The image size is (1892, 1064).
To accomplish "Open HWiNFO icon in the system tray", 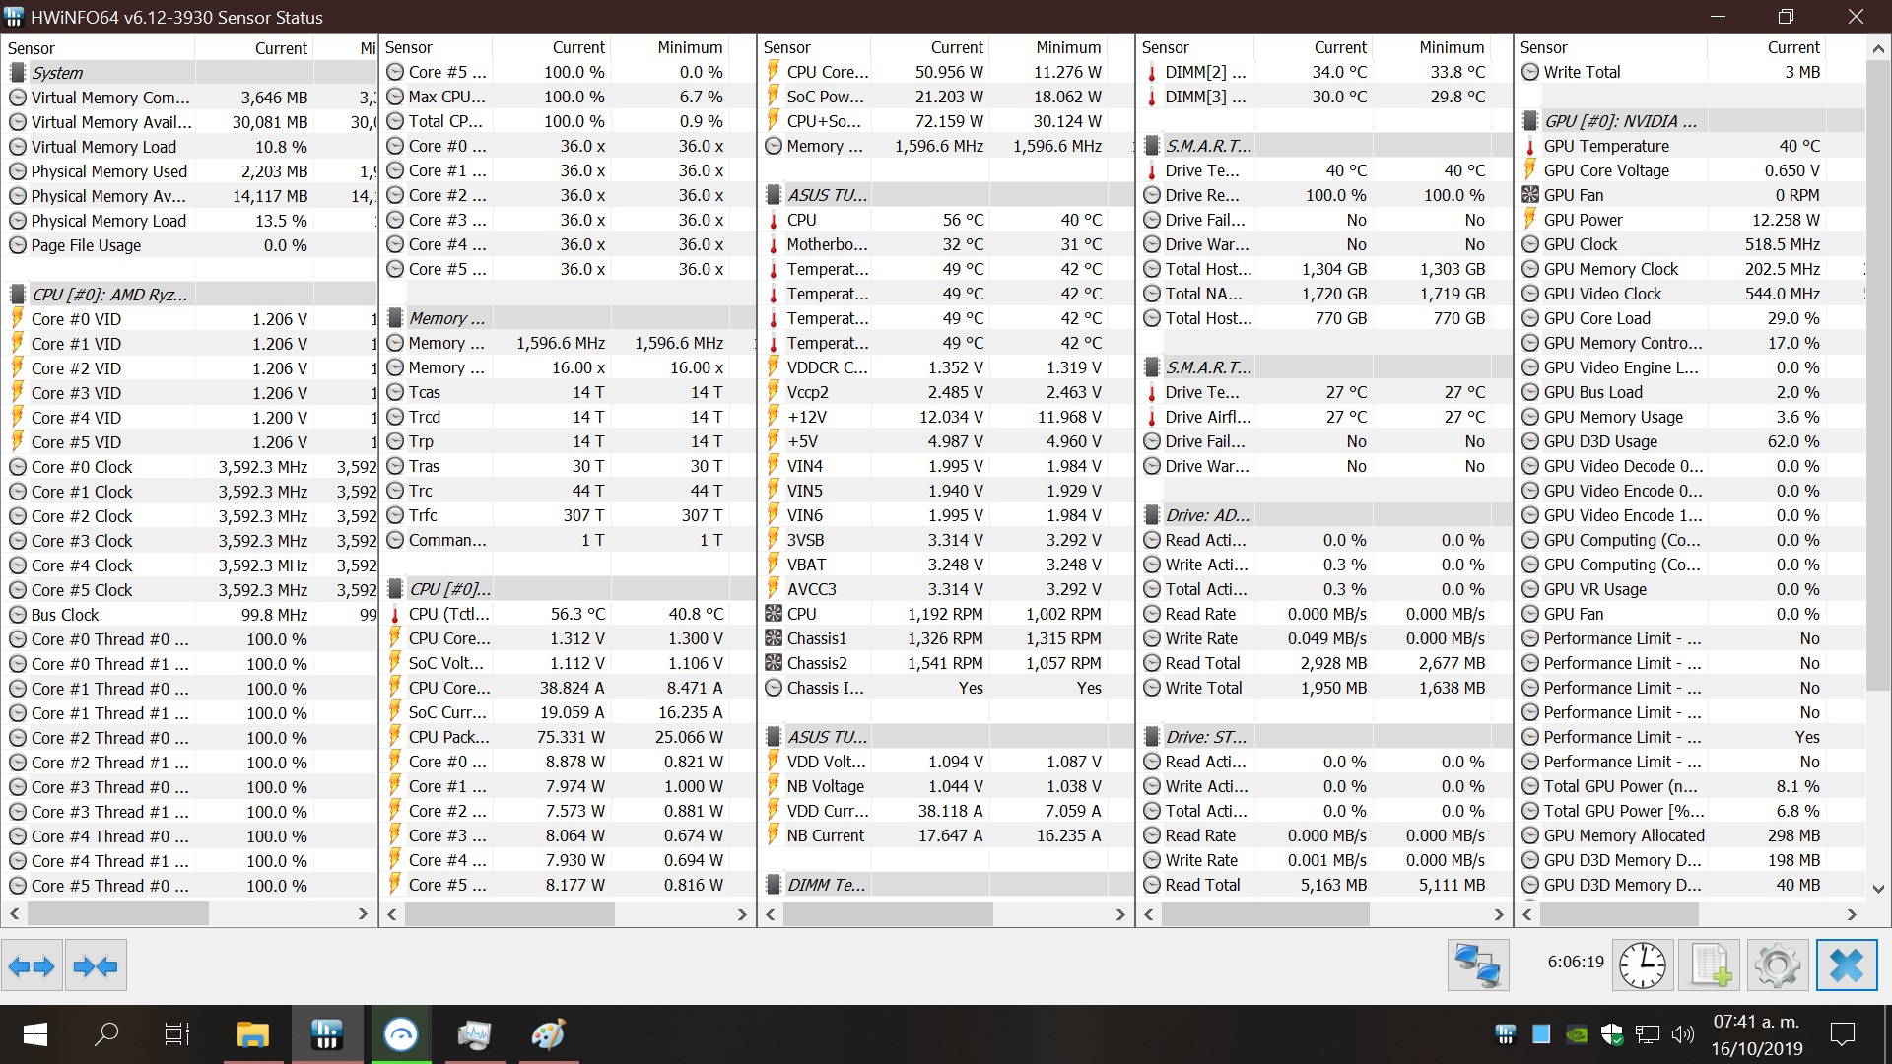I will (x=1505, y=1034).
